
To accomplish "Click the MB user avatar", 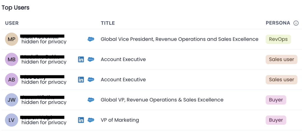I will (12, 59).
